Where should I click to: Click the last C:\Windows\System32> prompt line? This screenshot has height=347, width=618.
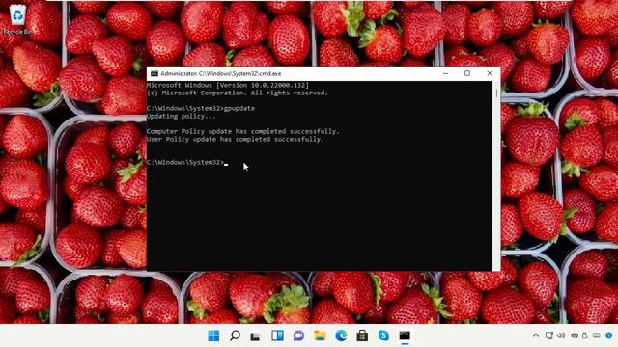(x=187, y=162)
